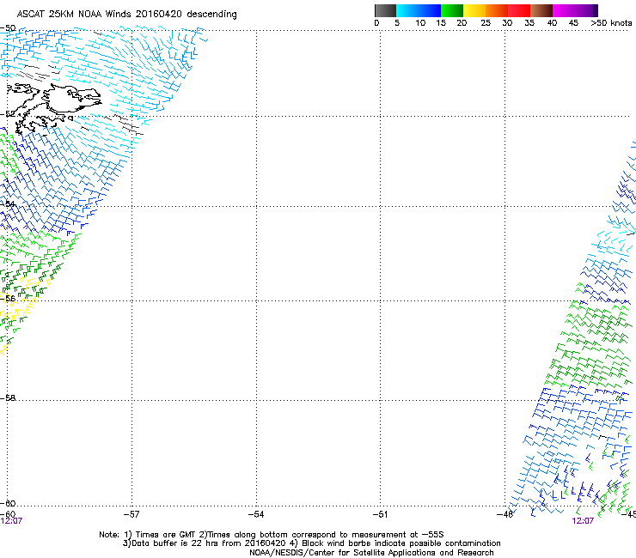Select the brown 35-40 knots legend segment
Screen dimensions: 636x558
(541, 10)
